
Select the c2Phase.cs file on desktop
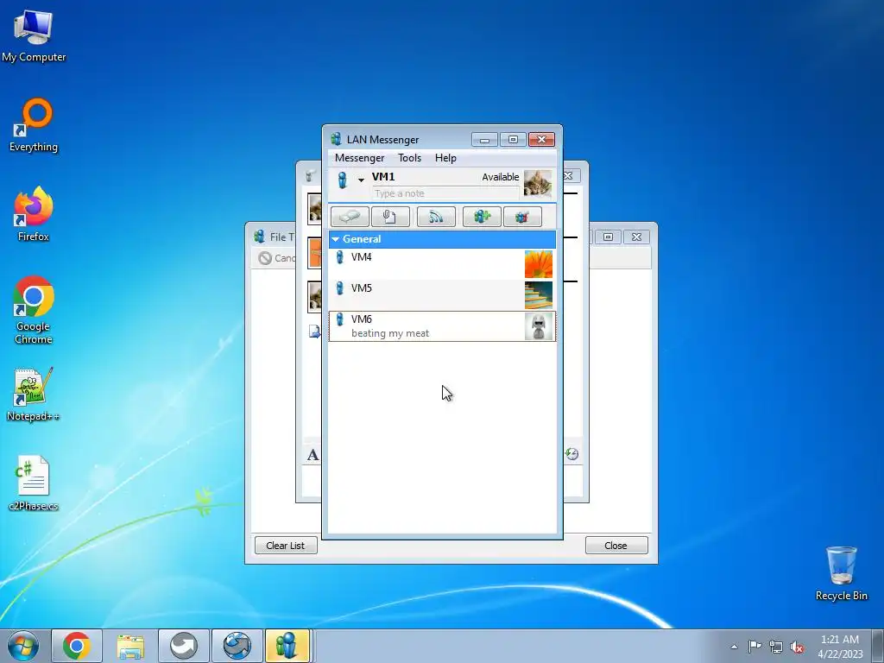coord(34,483)
